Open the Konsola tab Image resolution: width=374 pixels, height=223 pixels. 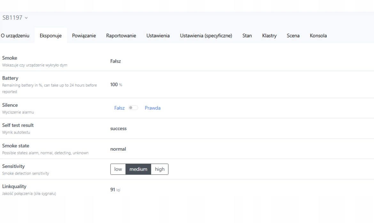click(x=318, y=36)
